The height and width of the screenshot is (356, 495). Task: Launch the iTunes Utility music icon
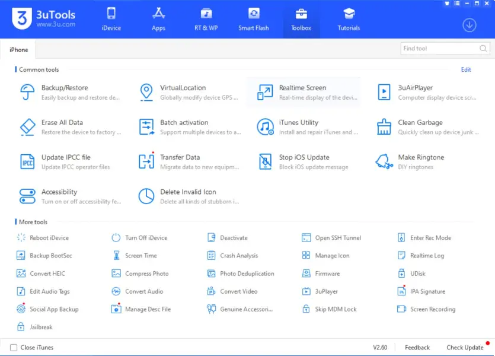265,127
